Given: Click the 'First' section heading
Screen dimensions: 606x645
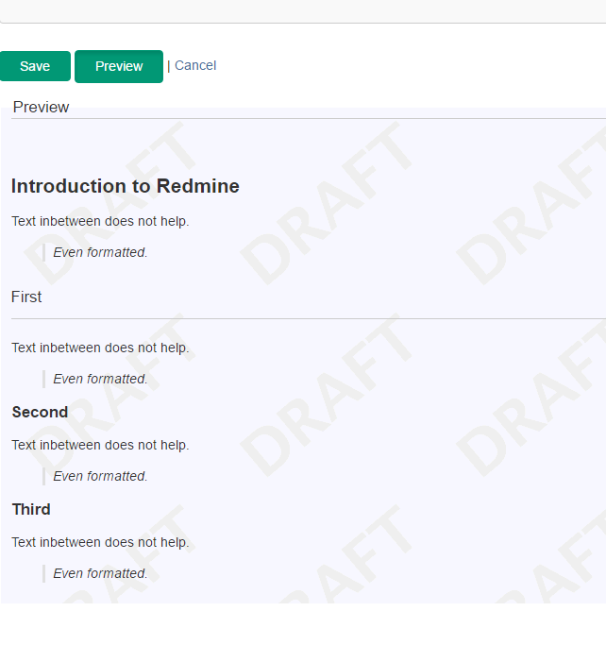Looking at the screenshot, I should click(x=26, y=297).
